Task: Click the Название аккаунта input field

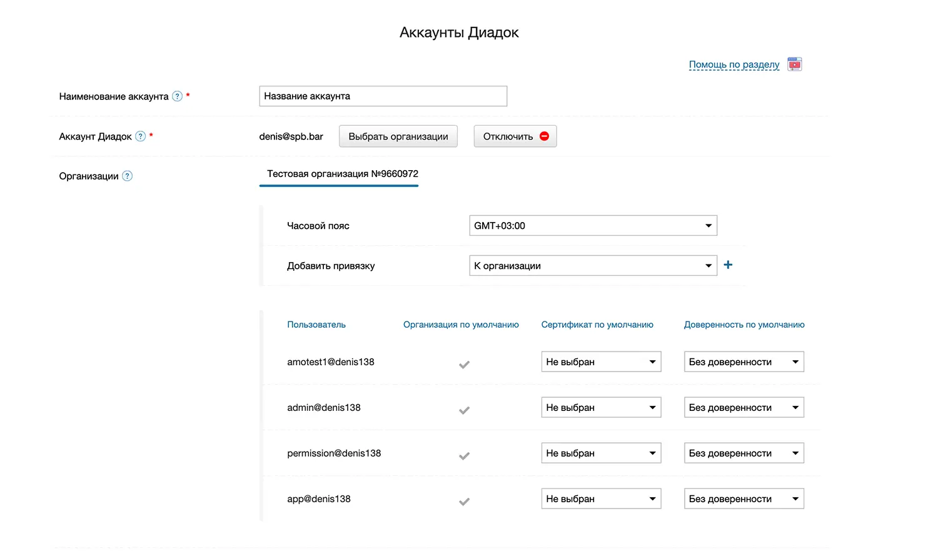Action: click(383, 96)
